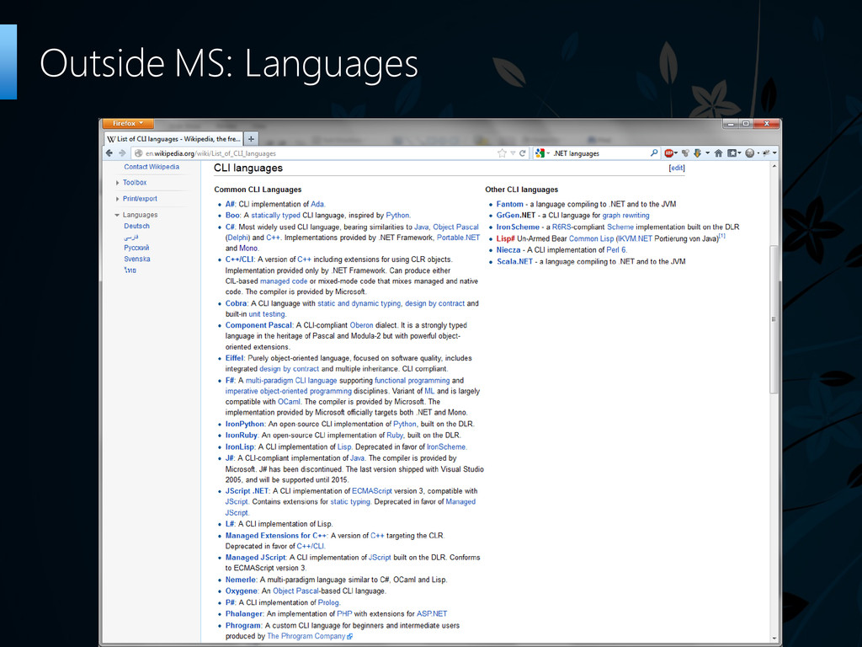Click the site identity globe icon

point(139,153)
